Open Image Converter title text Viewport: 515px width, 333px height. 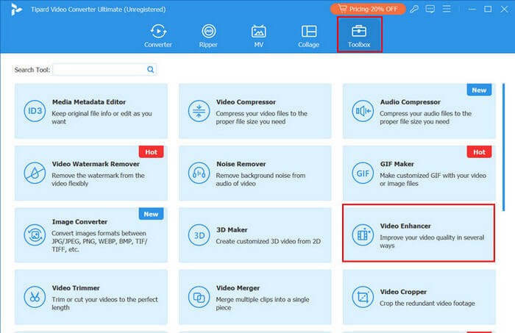(79, 222)
